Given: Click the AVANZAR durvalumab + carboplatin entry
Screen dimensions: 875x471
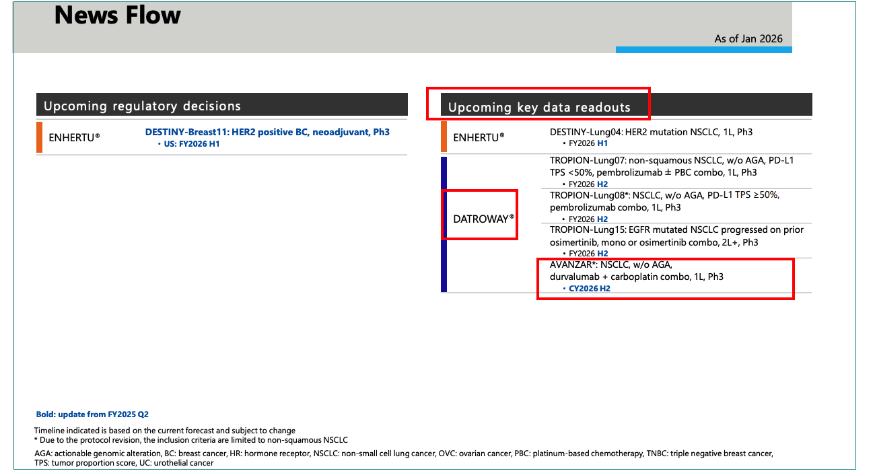Looking at the screenshot, I should click(636, 270).
